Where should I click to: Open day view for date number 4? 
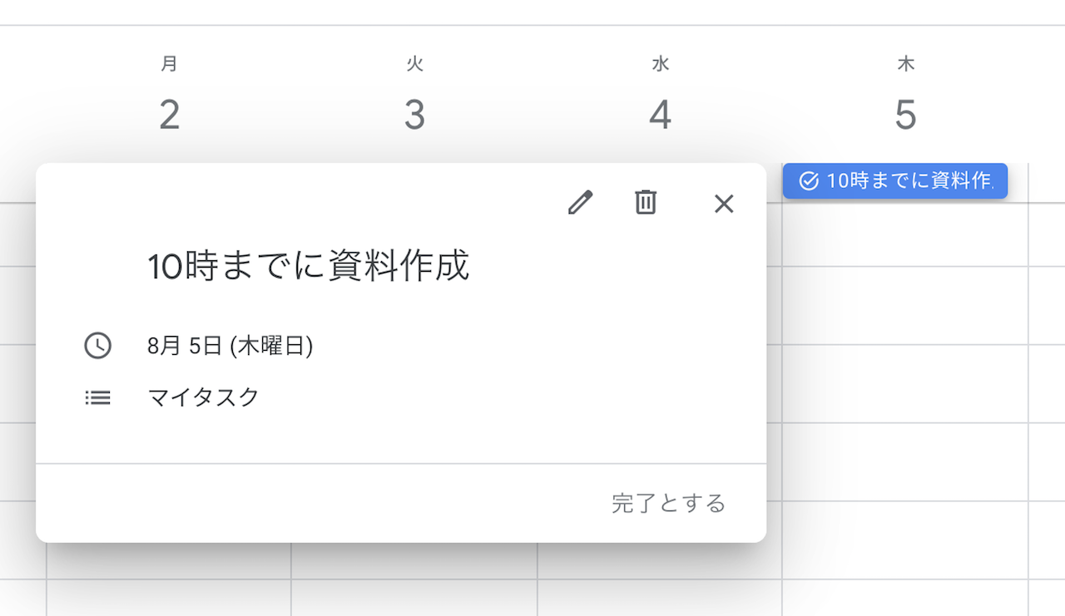(660, 115)
